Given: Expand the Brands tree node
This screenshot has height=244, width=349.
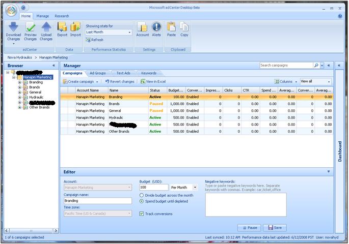Looking at the screenshot, I should click(x=19, y=87).
